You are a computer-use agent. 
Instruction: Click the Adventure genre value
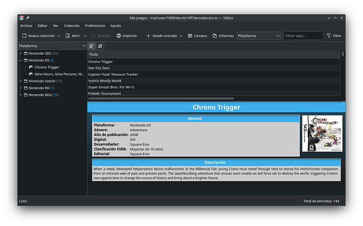(138, 130)
